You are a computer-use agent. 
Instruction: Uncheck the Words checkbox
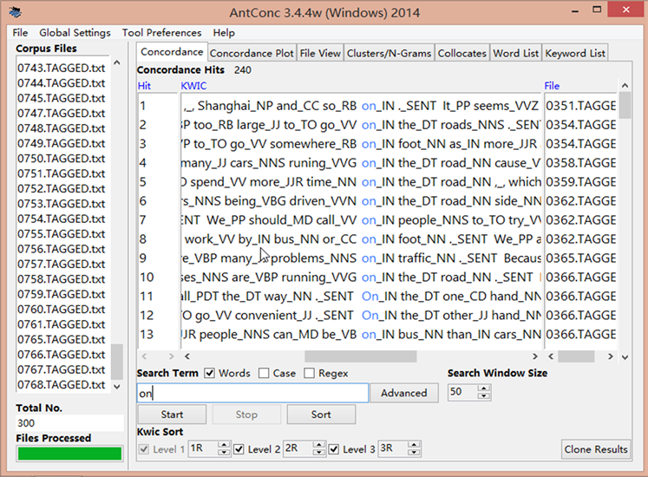point(210,373)
